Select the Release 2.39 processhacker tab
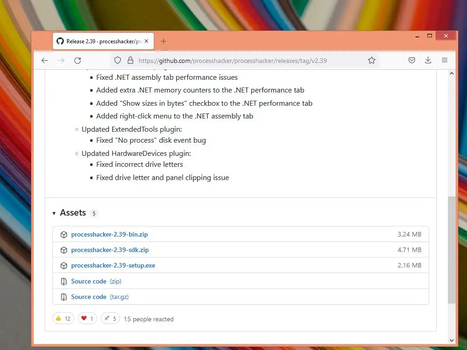 (104, 41)
